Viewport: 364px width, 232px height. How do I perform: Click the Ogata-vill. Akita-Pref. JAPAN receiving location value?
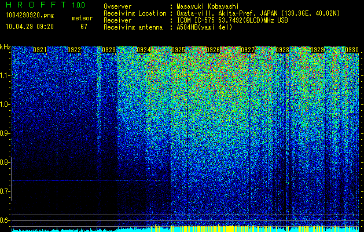tap(258, 13)
